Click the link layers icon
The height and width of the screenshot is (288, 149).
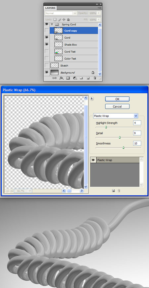(54, 78)
